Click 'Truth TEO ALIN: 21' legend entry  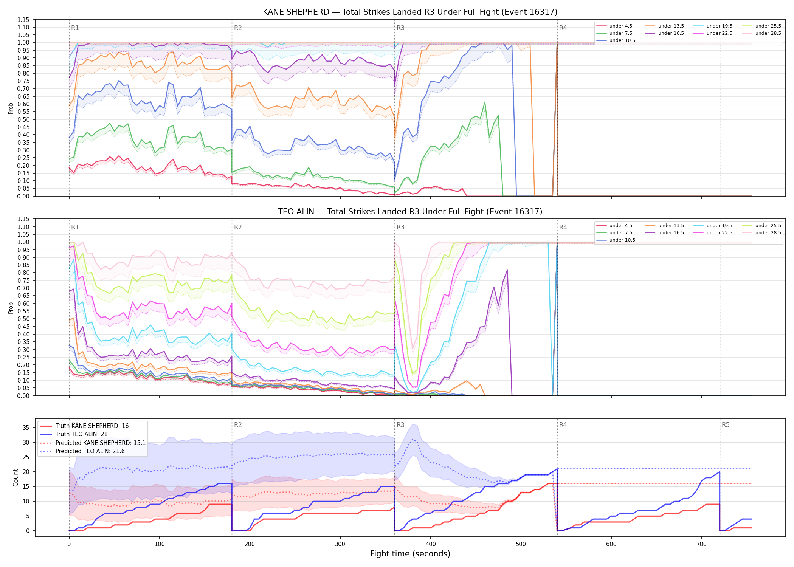coord(81,434)
